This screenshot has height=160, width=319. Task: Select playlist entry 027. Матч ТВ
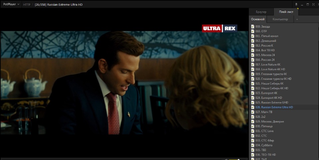click(x=284, y=112)
